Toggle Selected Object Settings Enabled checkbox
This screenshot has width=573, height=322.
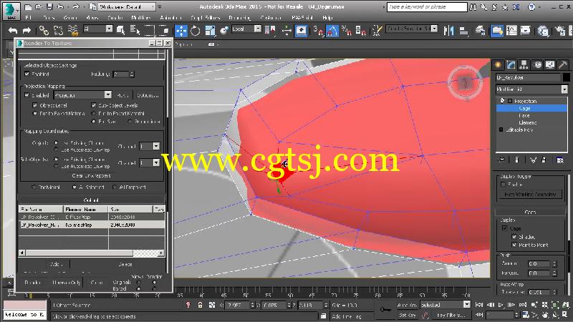(x=27, y=74)
